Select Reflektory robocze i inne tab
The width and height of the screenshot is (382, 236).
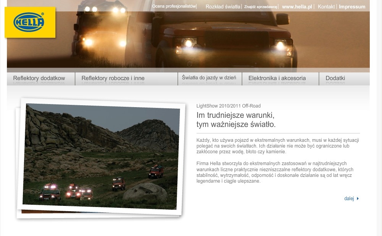click(x=126, y=79)
